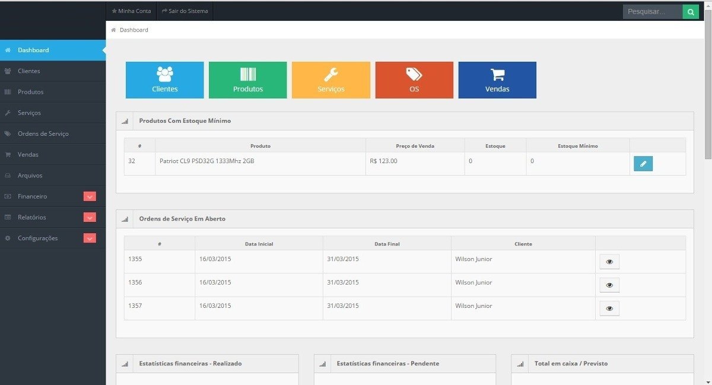Image resolution: width=712 pixels, height=385 pixels.
Task: Select Ordens de Serviço in sidebar
Action: click(x=43, y=133)
